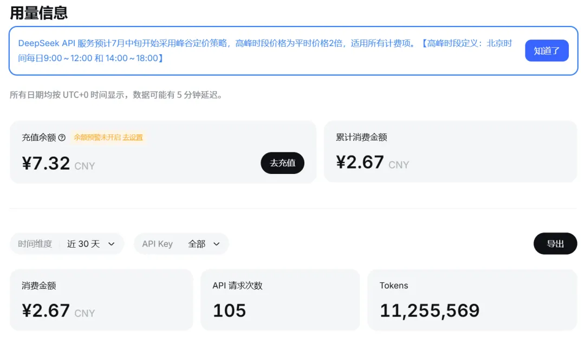
Task: Click the ¥7.32 balance amount
Action: (x=46, y=164)
